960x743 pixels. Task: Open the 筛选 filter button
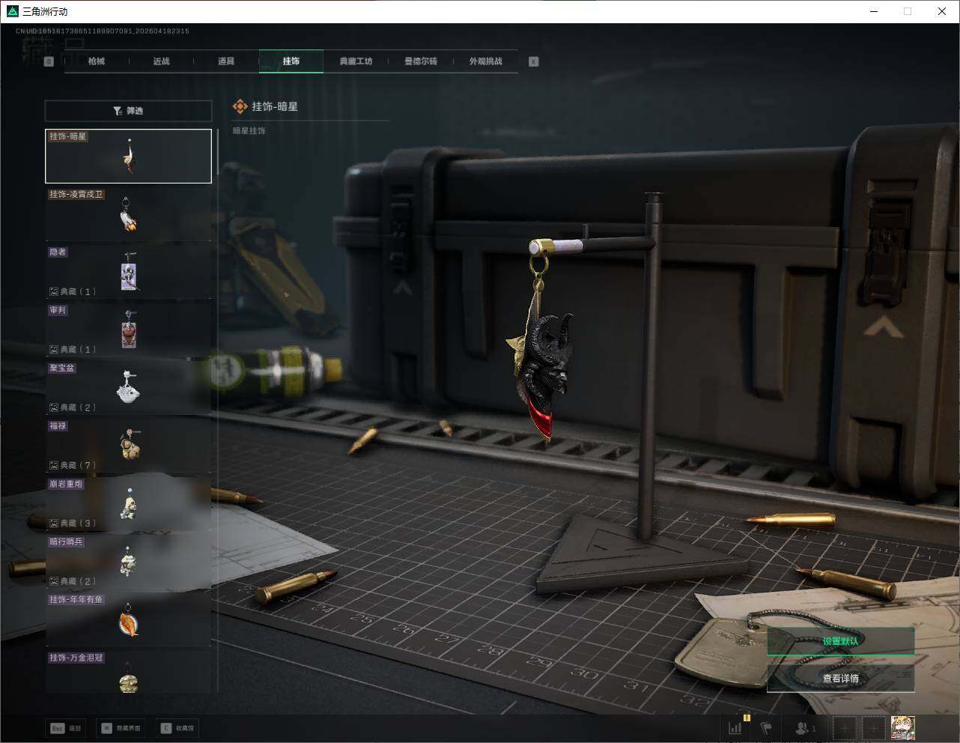(x=128, y=111)
